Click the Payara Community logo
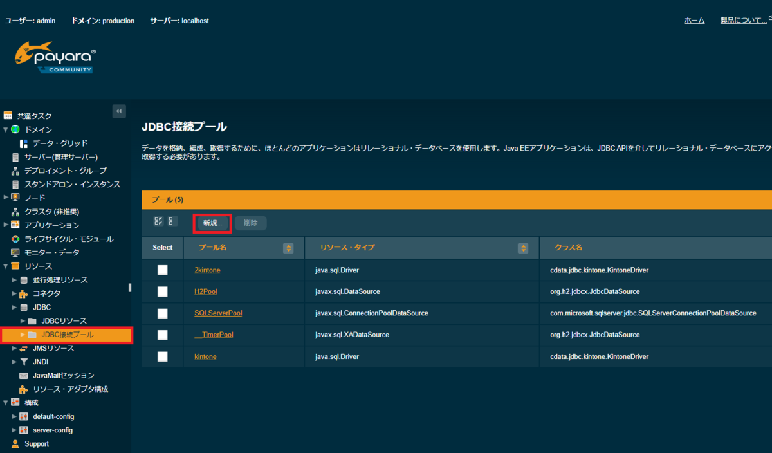Viewport: 772px width, 453px height. pos(55,57)
